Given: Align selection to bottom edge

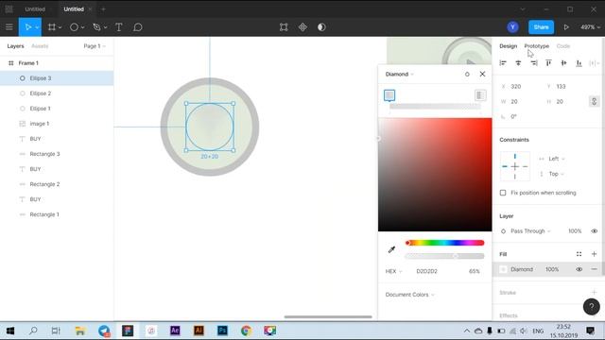Looking at the screenshot, I should 579,63.
